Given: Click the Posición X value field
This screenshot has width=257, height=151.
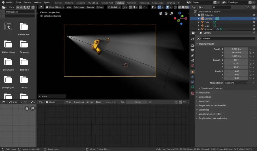Looking at the screenshot, I should pos(236,49).
